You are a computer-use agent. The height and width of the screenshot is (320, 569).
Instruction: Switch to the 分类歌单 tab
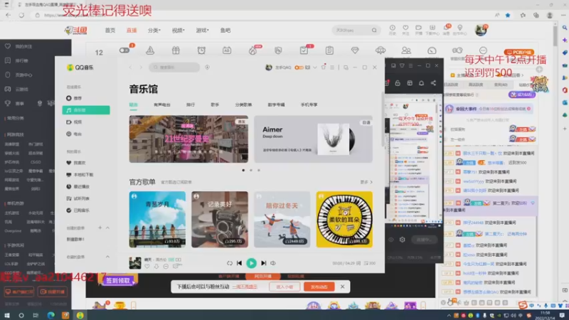(243, 105)
